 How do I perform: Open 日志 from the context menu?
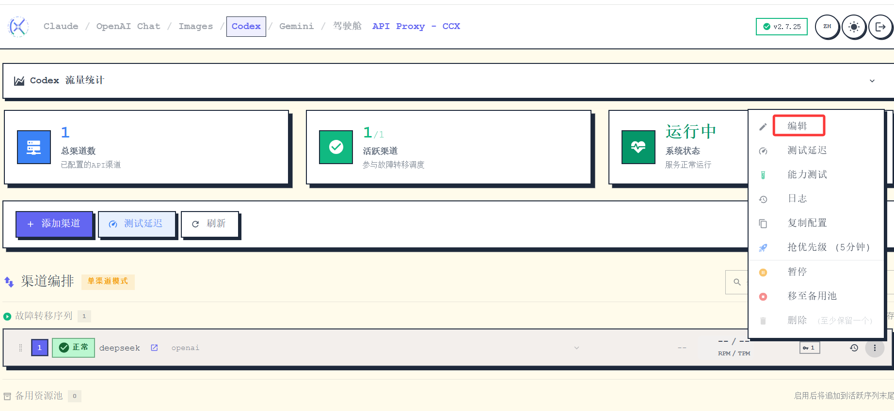(x=817, y=199)
